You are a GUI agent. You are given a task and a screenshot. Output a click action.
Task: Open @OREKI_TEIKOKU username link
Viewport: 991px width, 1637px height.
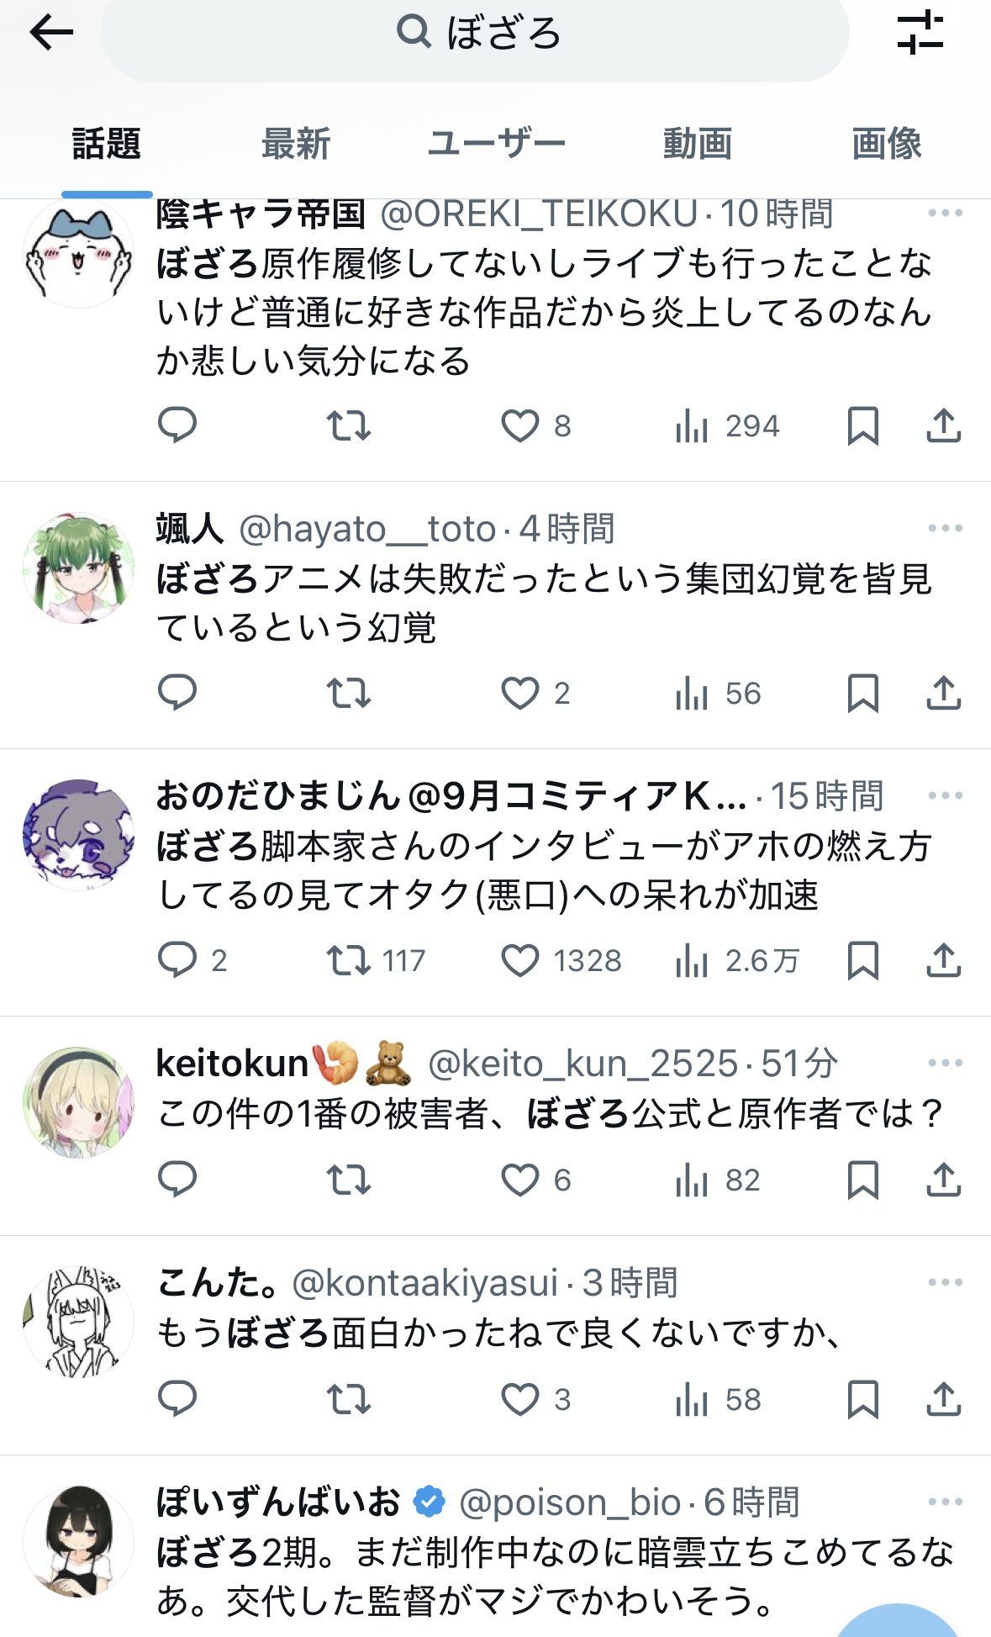539,214
